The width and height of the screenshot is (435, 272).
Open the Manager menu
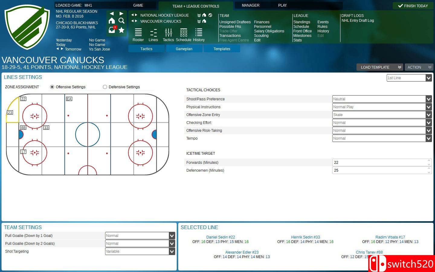250,5
